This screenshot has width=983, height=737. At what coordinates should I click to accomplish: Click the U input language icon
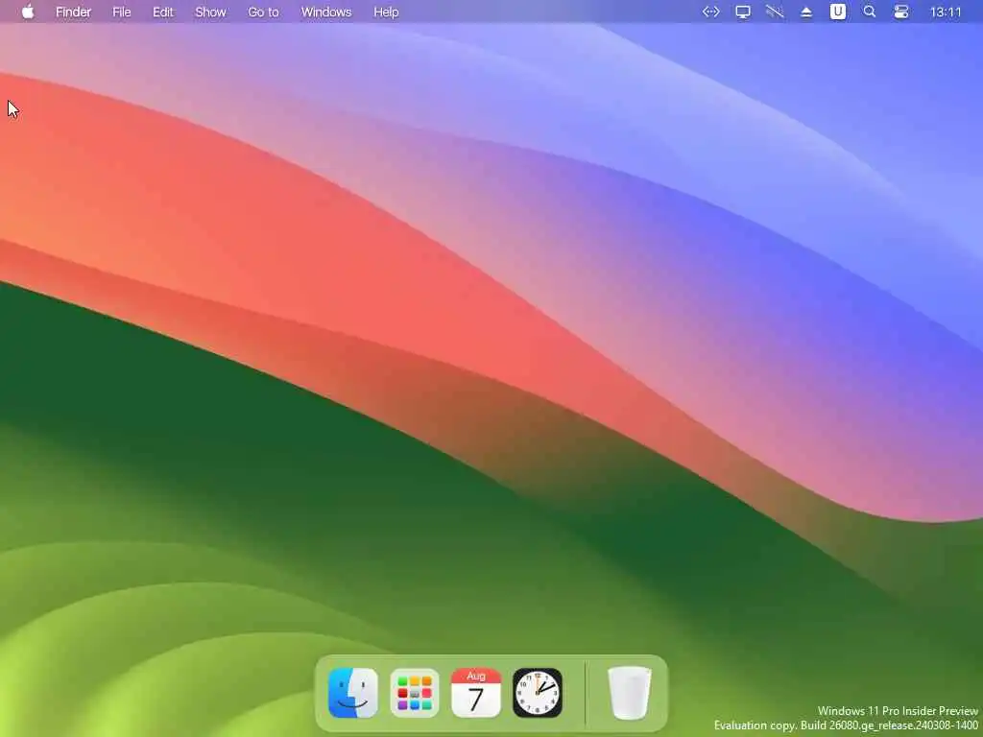coord(838,12)
